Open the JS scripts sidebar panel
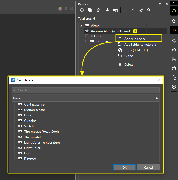 [174, 30]
